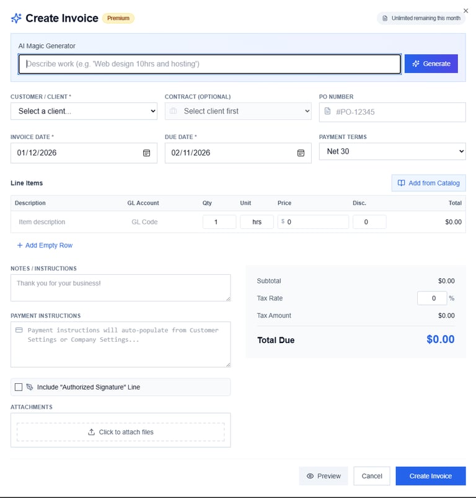This screenshot has width=476, height=498.
Task: Expand the Contract dropdown
Action: click(238, 111)
